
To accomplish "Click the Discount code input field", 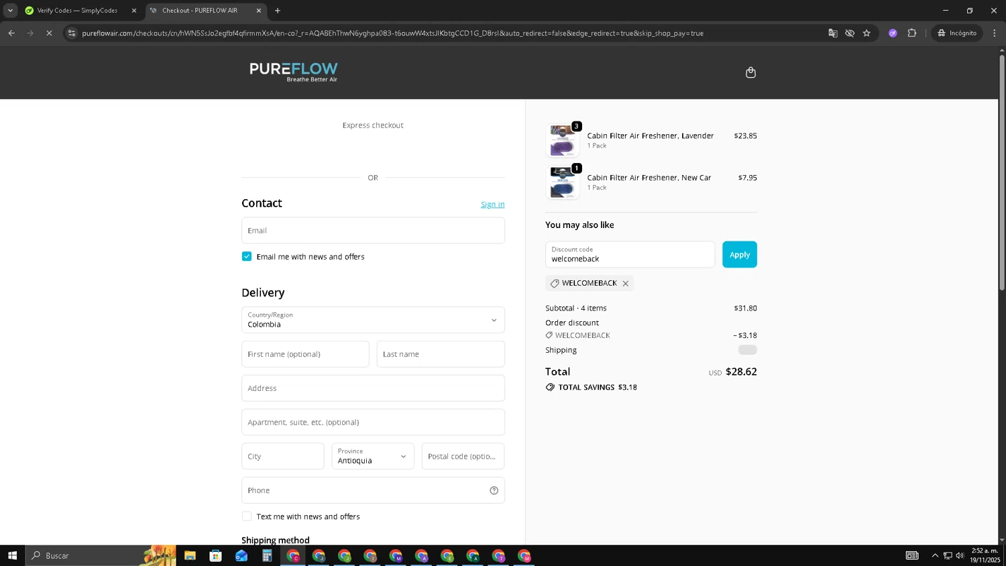I will click(630, 255).
